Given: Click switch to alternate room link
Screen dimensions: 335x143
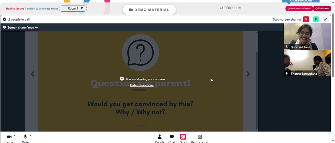Looking at the screenshot, I should (42, 9).
